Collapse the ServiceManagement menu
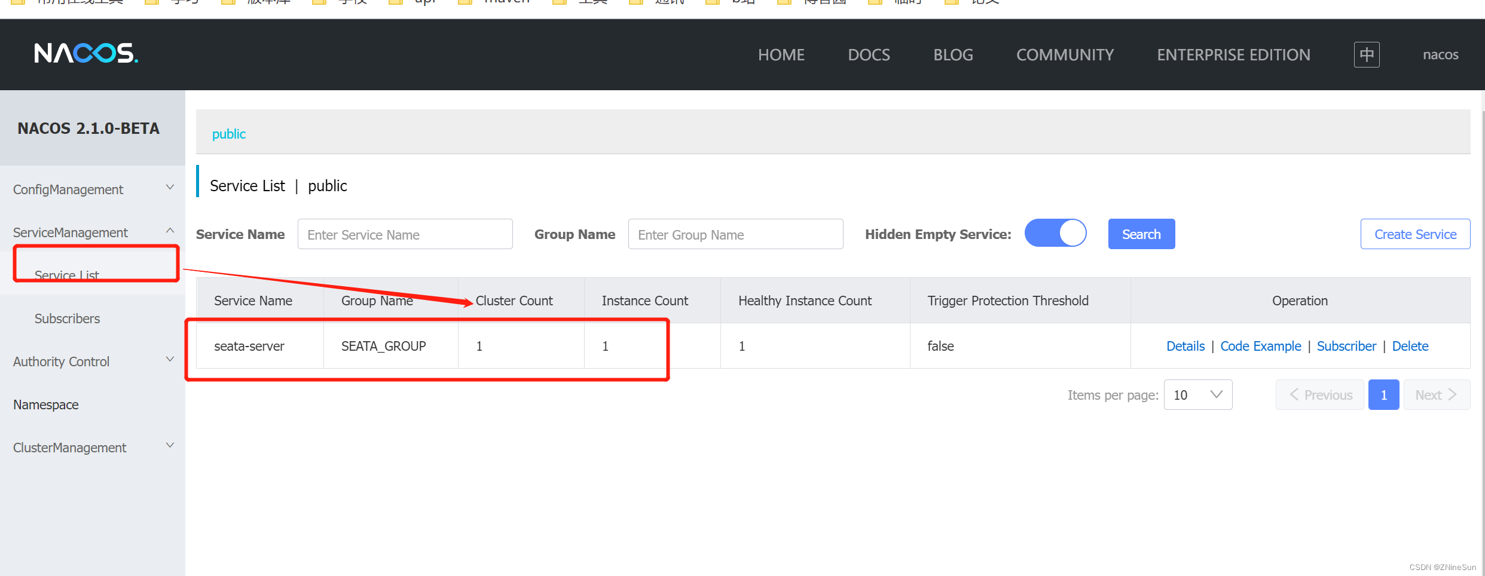The width and height of the screenshot is (1485, 576). pos(93,232)
